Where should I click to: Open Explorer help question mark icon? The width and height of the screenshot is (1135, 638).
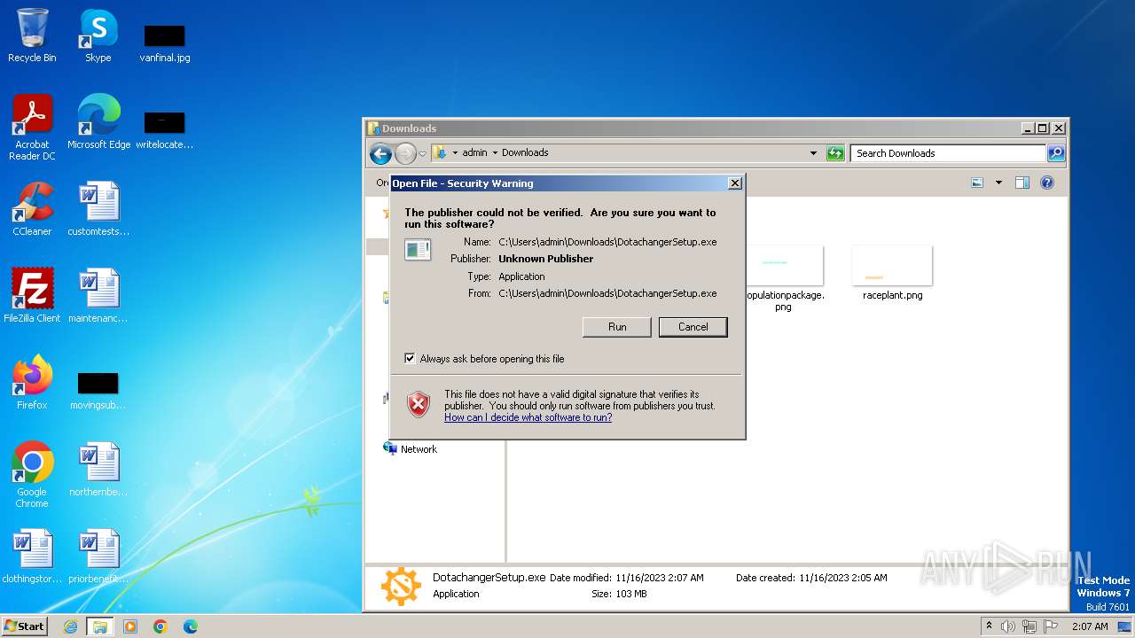tap(1047, 183)
